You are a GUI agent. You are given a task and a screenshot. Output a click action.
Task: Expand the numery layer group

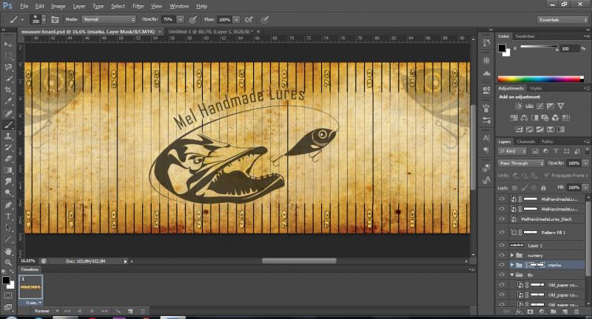click(512, 254)
